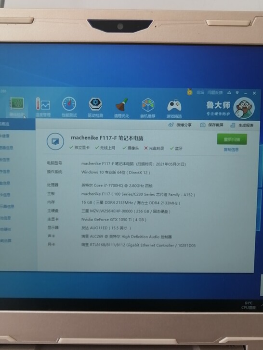This screenshot has height=350, width=263.
Task: Click the 保存截屏 save screenshot button
Action: (211, 125)
